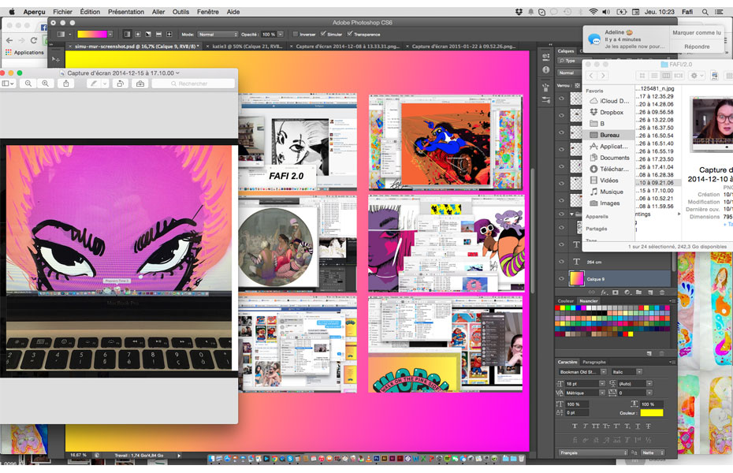
Task: Select the angle gradient style icon
Action: click(148, 34)
